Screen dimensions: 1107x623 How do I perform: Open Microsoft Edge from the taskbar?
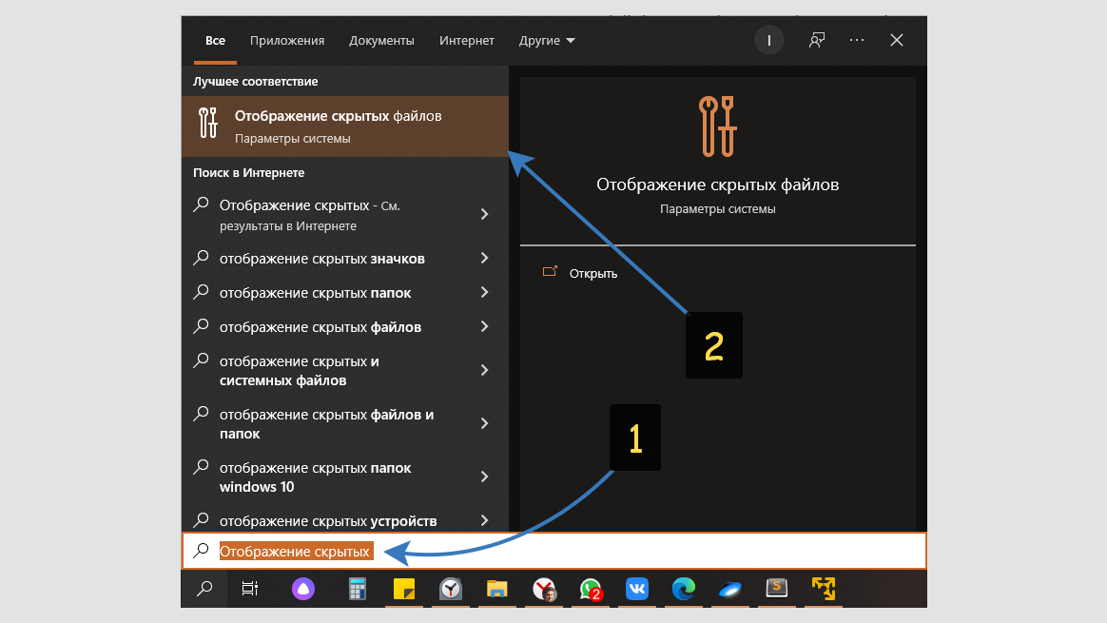click(x=684, y=589)
